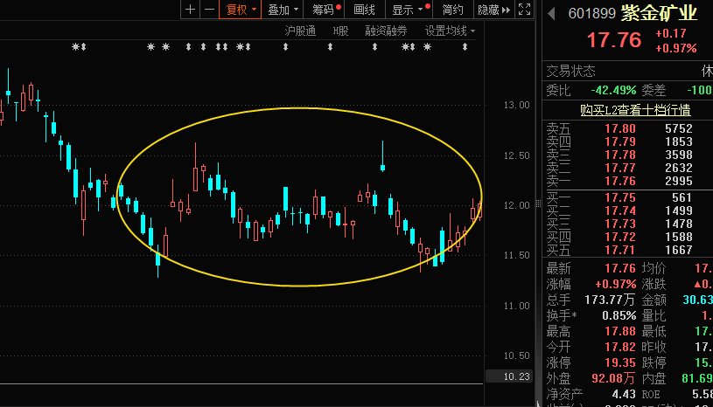Click the first event marker above the chart
Viewport: 713px width, 407px height.
tap(79, 47)
